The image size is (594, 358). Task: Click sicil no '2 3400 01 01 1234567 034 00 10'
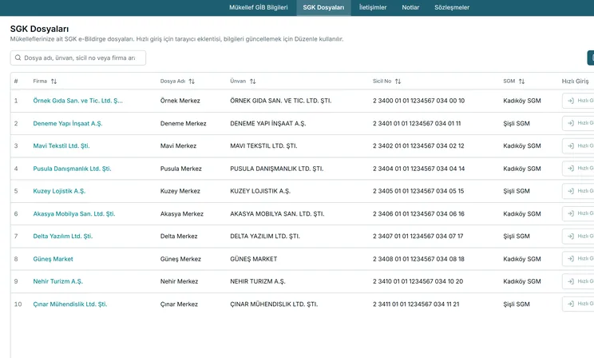[x=418, y=101]
